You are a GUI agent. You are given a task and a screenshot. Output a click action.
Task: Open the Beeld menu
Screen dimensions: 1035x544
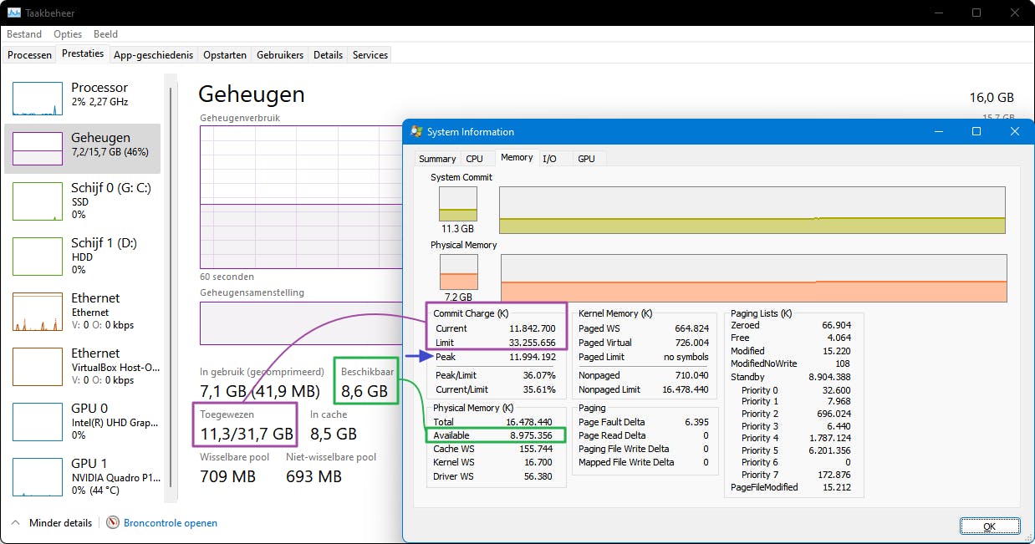click(x=105, y=34)
